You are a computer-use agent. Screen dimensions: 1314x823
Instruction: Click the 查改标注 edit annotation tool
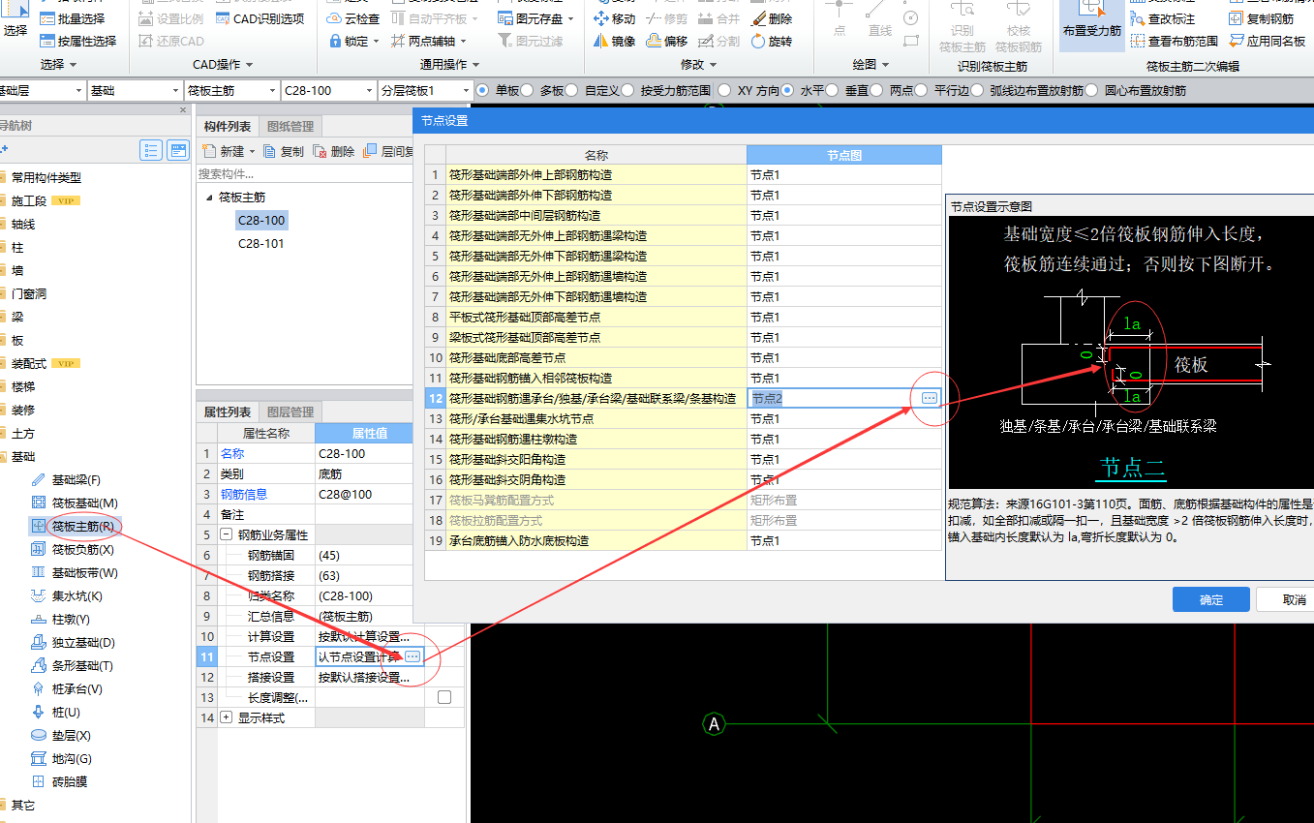pos(1162,18)
